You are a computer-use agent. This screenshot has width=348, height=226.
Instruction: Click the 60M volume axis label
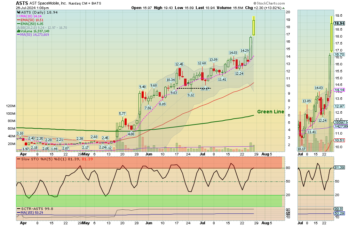pos(11,129)
